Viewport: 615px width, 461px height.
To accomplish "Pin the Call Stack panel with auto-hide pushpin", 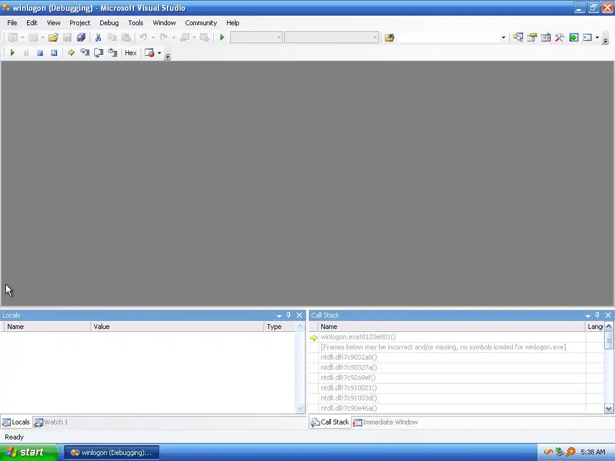I will pyautogui.click(x=598, y=315).
